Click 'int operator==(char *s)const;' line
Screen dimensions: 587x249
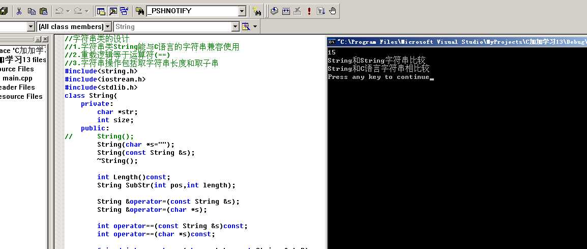click(x=156, y=234)
